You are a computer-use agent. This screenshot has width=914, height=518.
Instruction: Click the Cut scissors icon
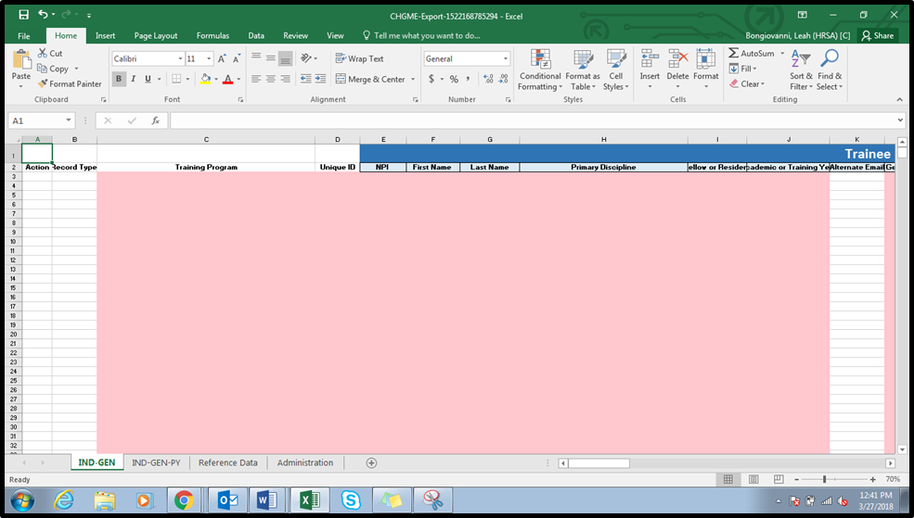click(x=44, y=54)
